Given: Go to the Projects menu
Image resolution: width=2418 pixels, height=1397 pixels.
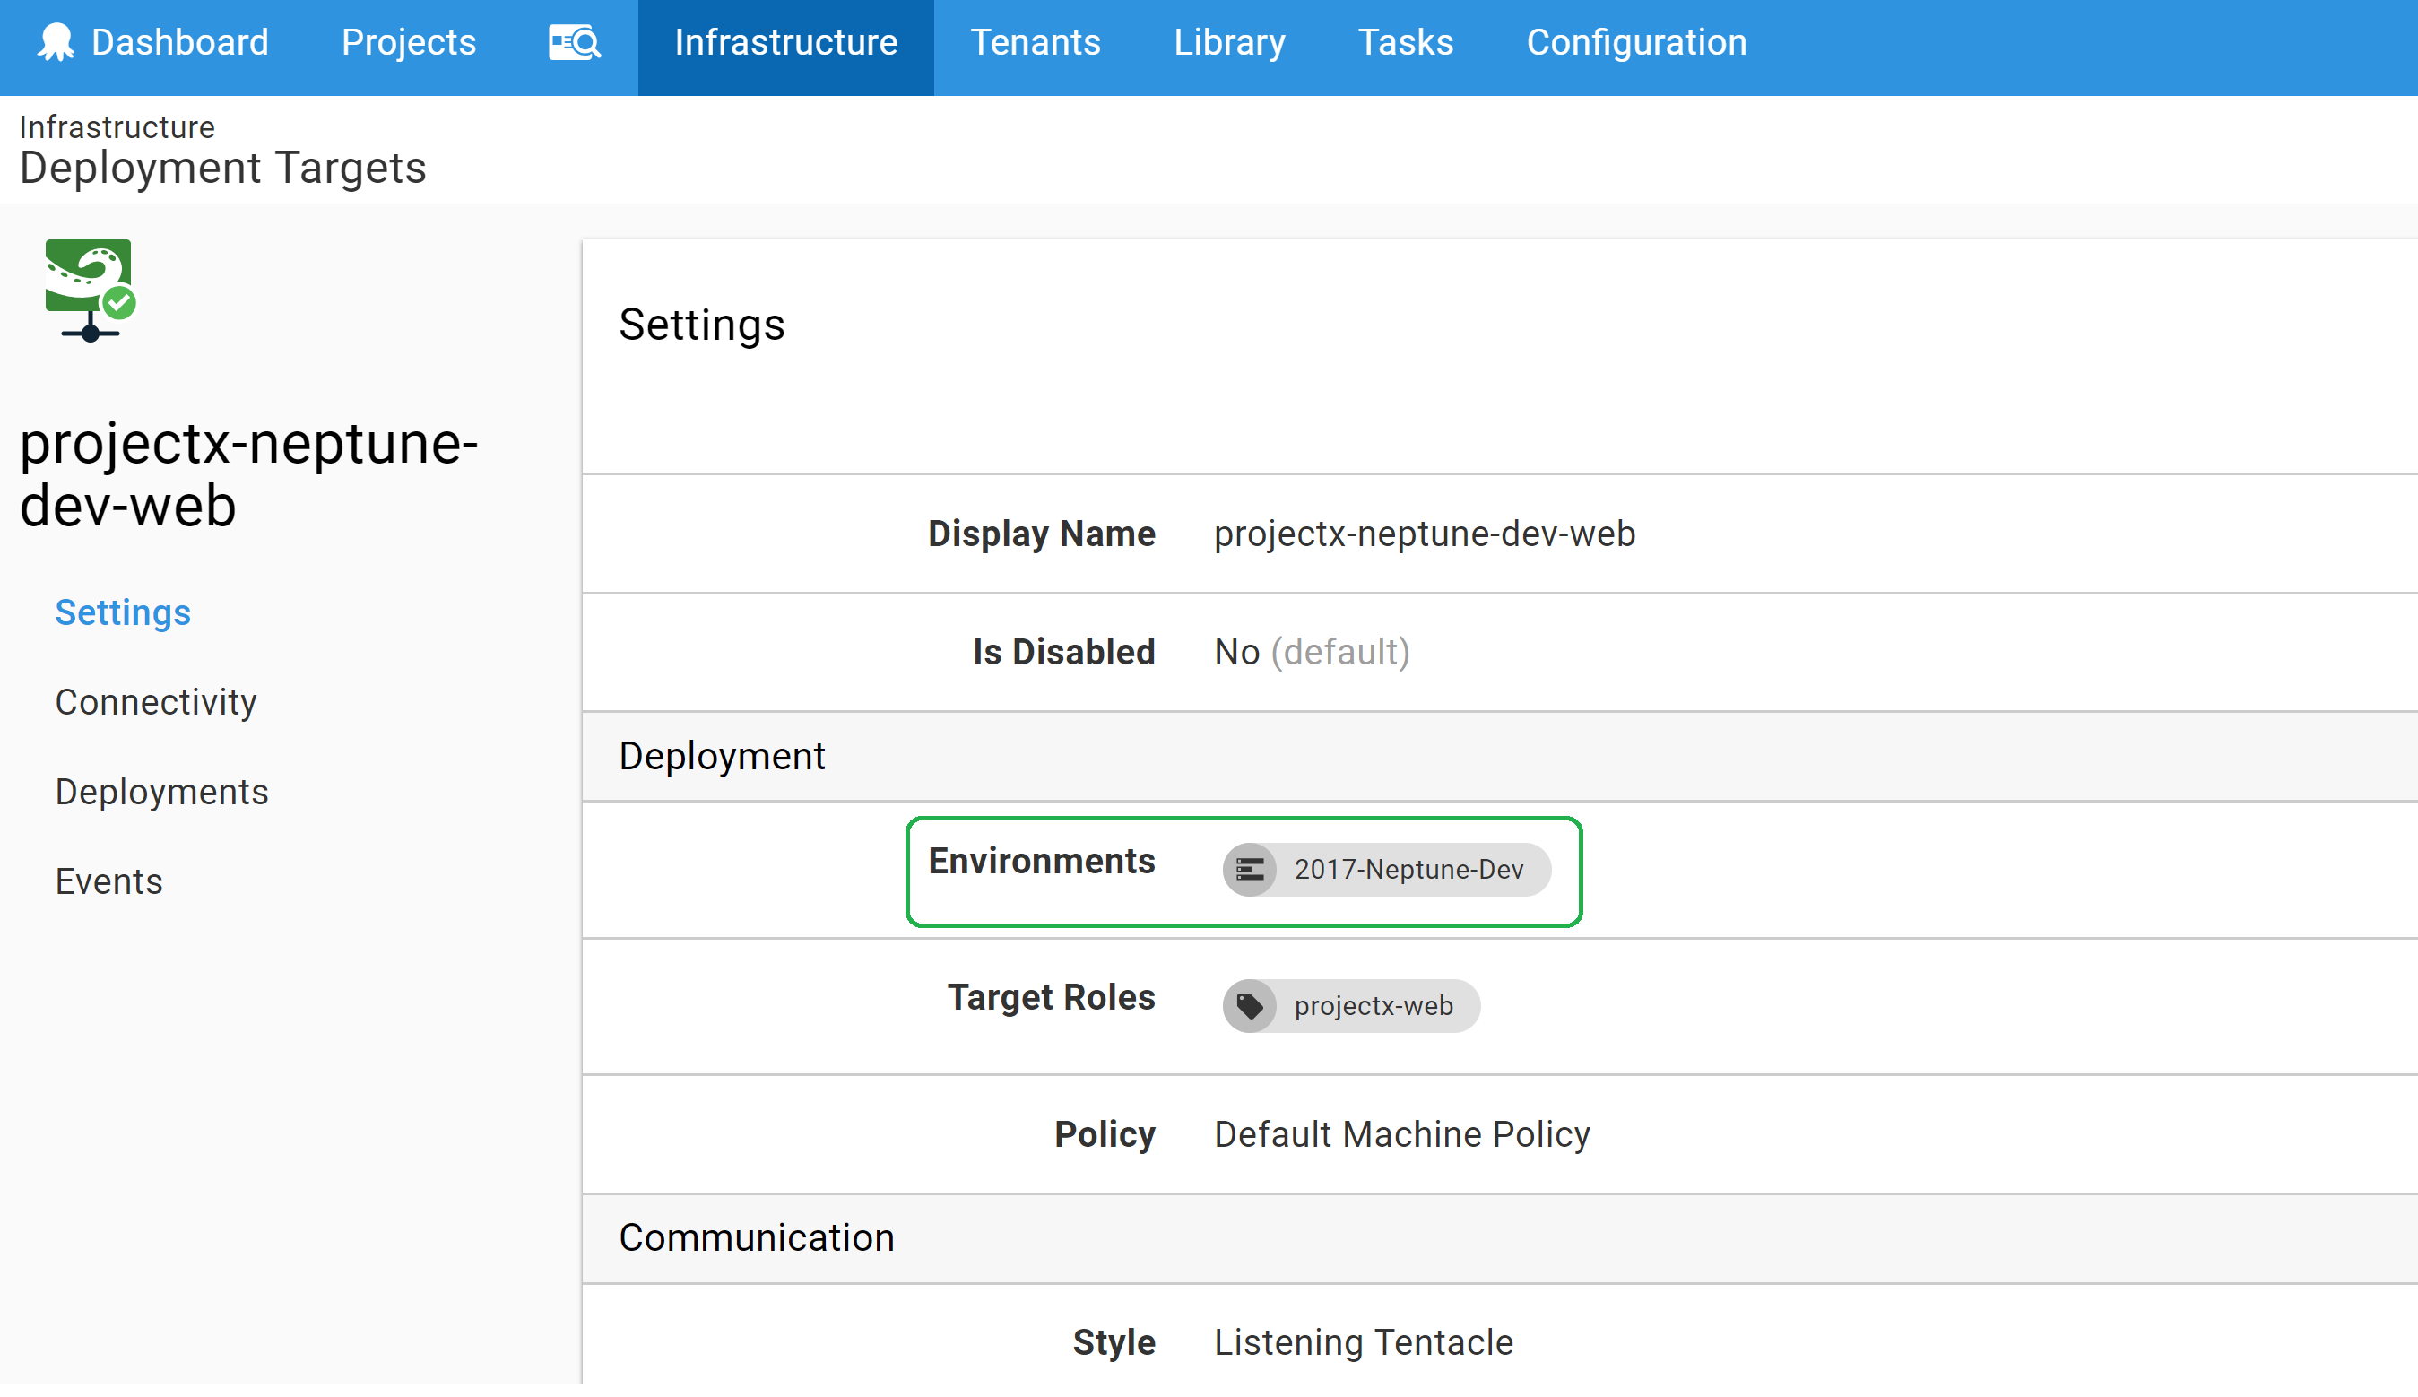Looking at the screenshot, I should tap(409, 43).
